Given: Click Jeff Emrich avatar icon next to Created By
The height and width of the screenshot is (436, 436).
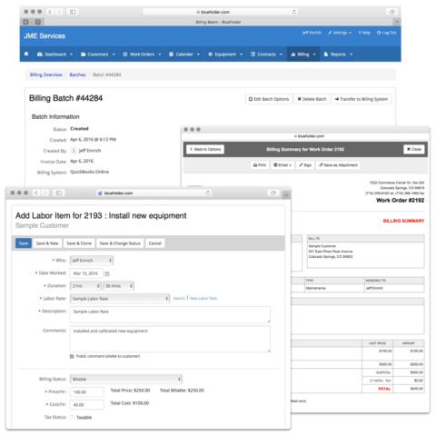Looking at the screenshot, I should [74, 150].
